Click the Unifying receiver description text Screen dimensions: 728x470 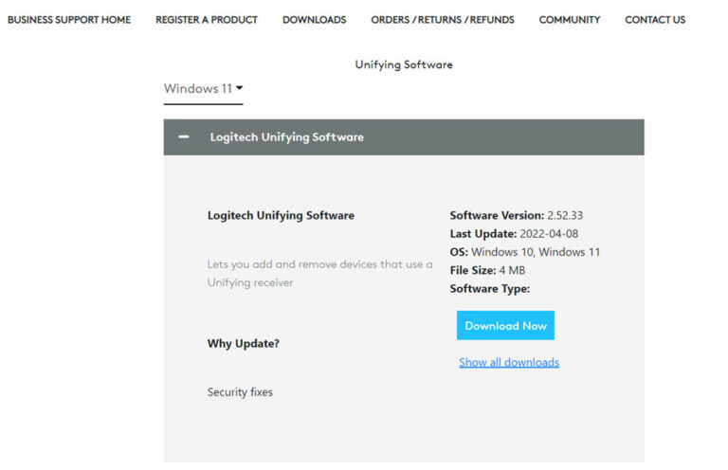pos(319,273)
